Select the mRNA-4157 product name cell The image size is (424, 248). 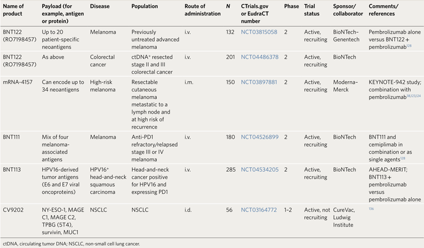click(x=18, y=82)
